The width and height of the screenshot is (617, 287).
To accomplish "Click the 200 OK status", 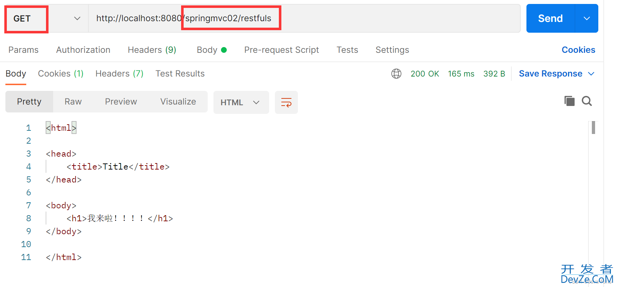I will pos(425,74).
